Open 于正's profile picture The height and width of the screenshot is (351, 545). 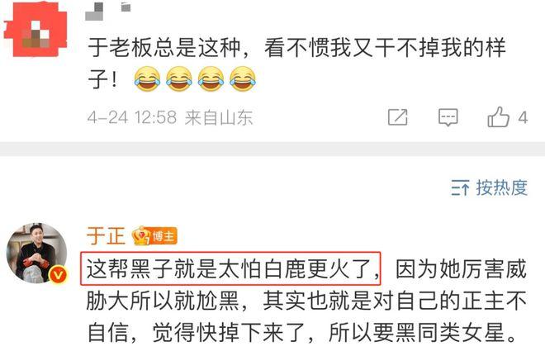[x=36, y=253]
